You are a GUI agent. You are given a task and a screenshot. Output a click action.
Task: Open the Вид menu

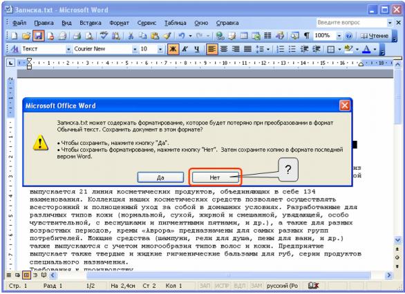click(x=66, y=23)
